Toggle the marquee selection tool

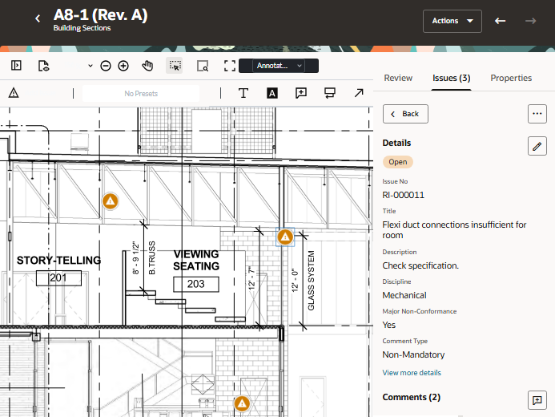pos(175,66)
